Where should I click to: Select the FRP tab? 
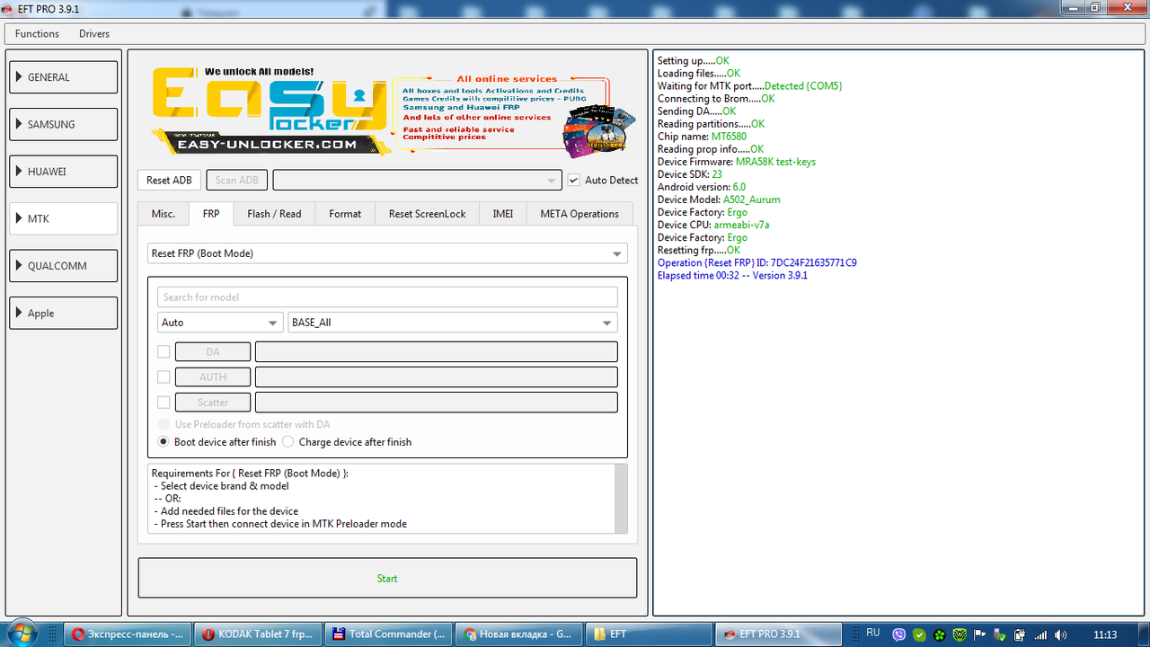pos(211,214)
